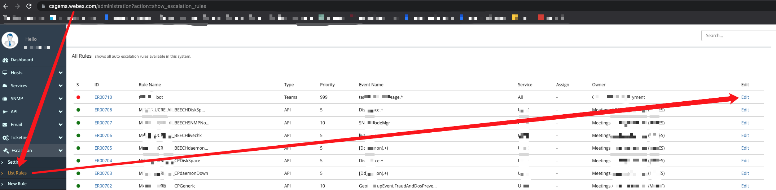Click the Email envelope icon

tap(5, 124)
